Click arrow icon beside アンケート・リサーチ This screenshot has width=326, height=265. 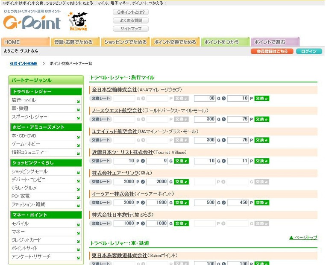tap(78, 258)
